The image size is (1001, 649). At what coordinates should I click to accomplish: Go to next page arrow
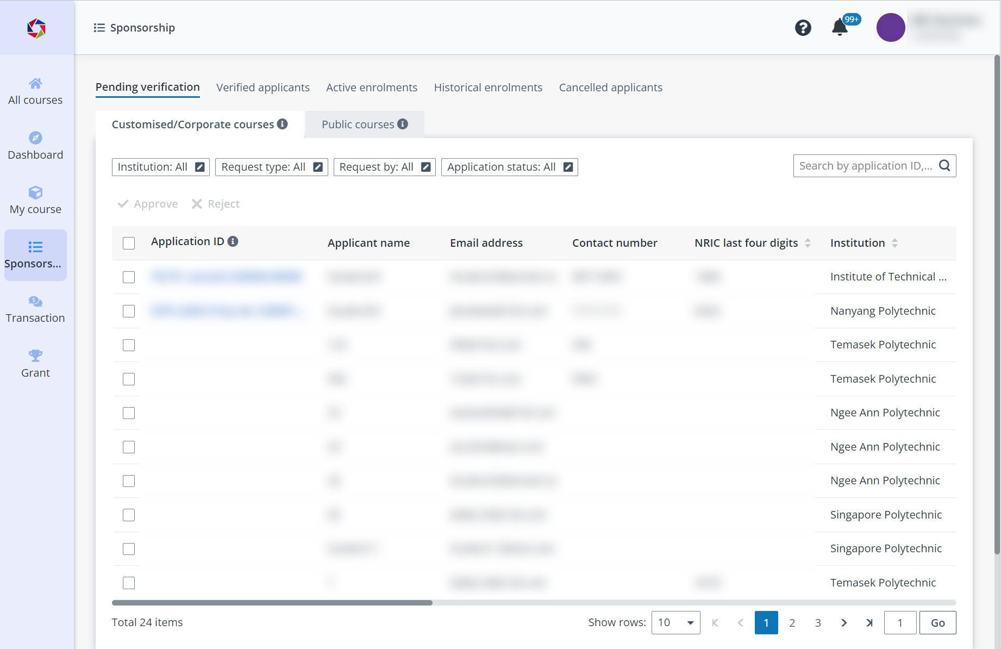(844, 623)
